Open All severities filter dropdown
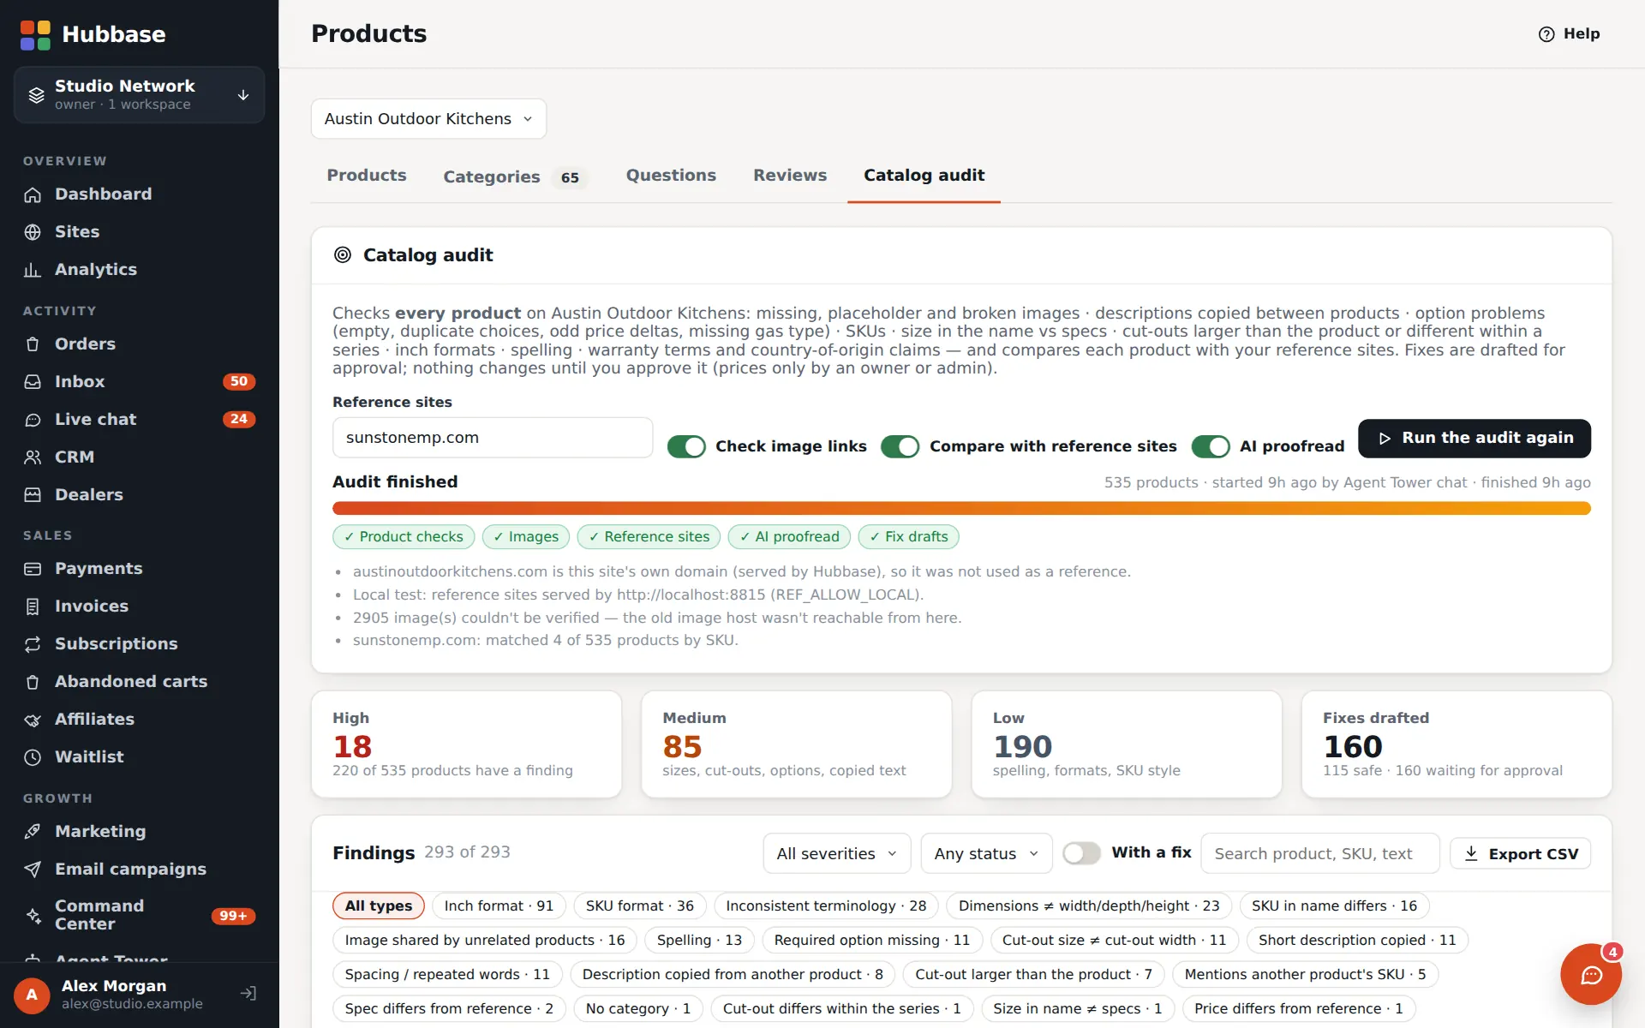Image resolution: width=1645 pixels, height=1028 pixels. [836, 854]
